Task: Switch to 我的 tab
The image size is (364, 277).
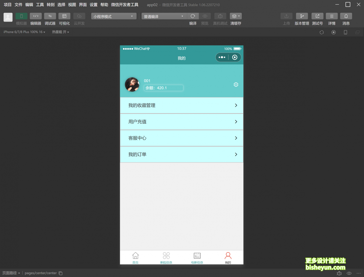Action: (228, 258)
